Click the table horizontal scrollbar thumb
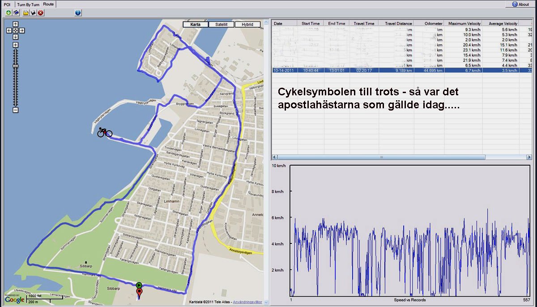 click(381, 157)
